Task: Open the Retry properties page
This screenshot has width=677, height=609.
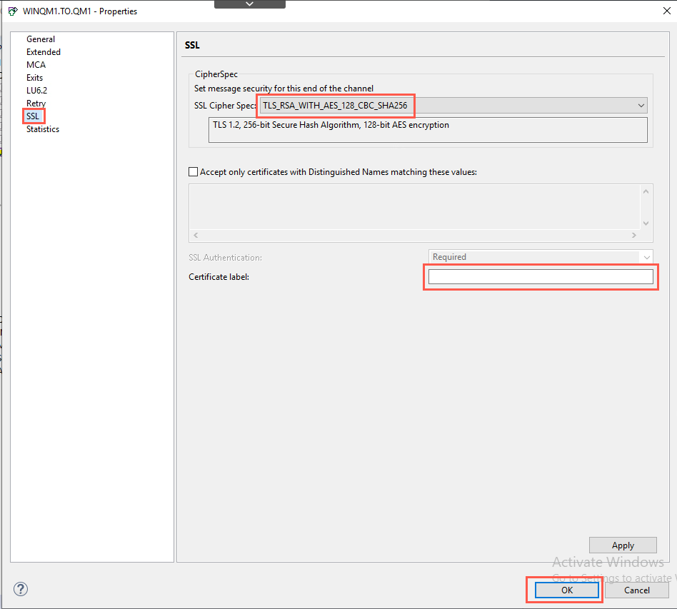Action: pyautogui.click(x=36, y=103)
